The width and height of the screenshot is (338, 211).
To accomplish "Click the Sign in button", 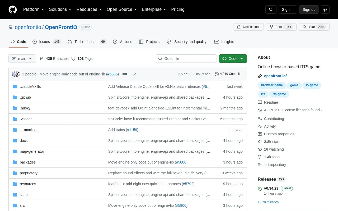I will pyautogui.click(x=288, y=9).
